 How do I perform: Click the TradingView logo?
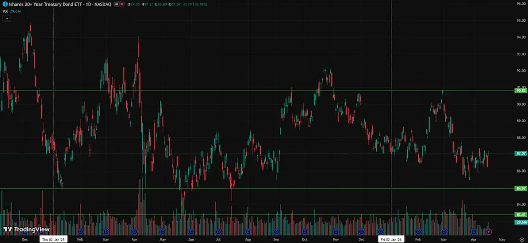tap(27, 229)
